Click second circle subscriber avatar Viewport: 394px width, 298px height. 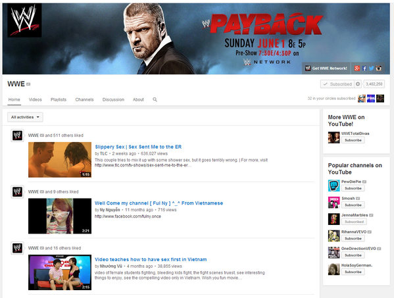(x=371, y=99)
